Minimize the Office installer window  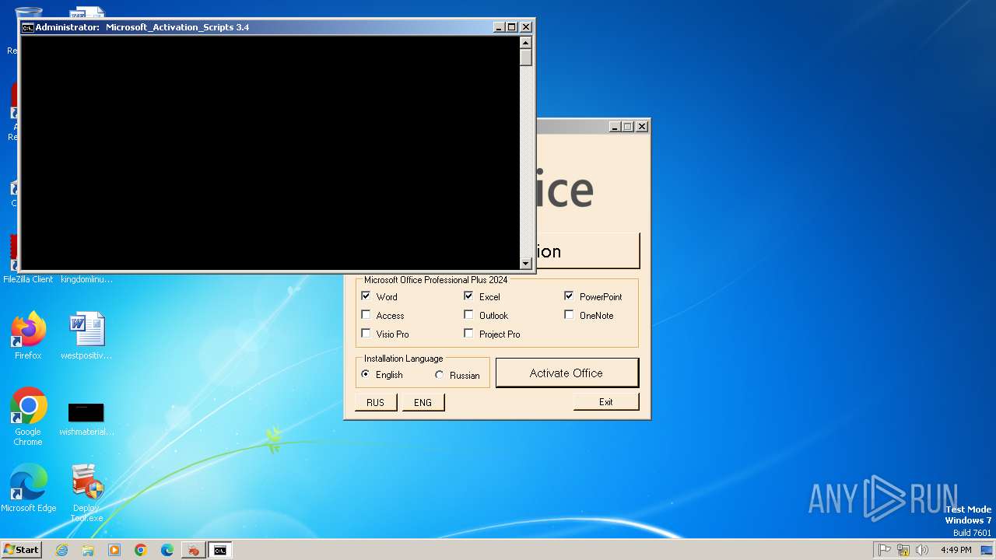click(615, 127)
